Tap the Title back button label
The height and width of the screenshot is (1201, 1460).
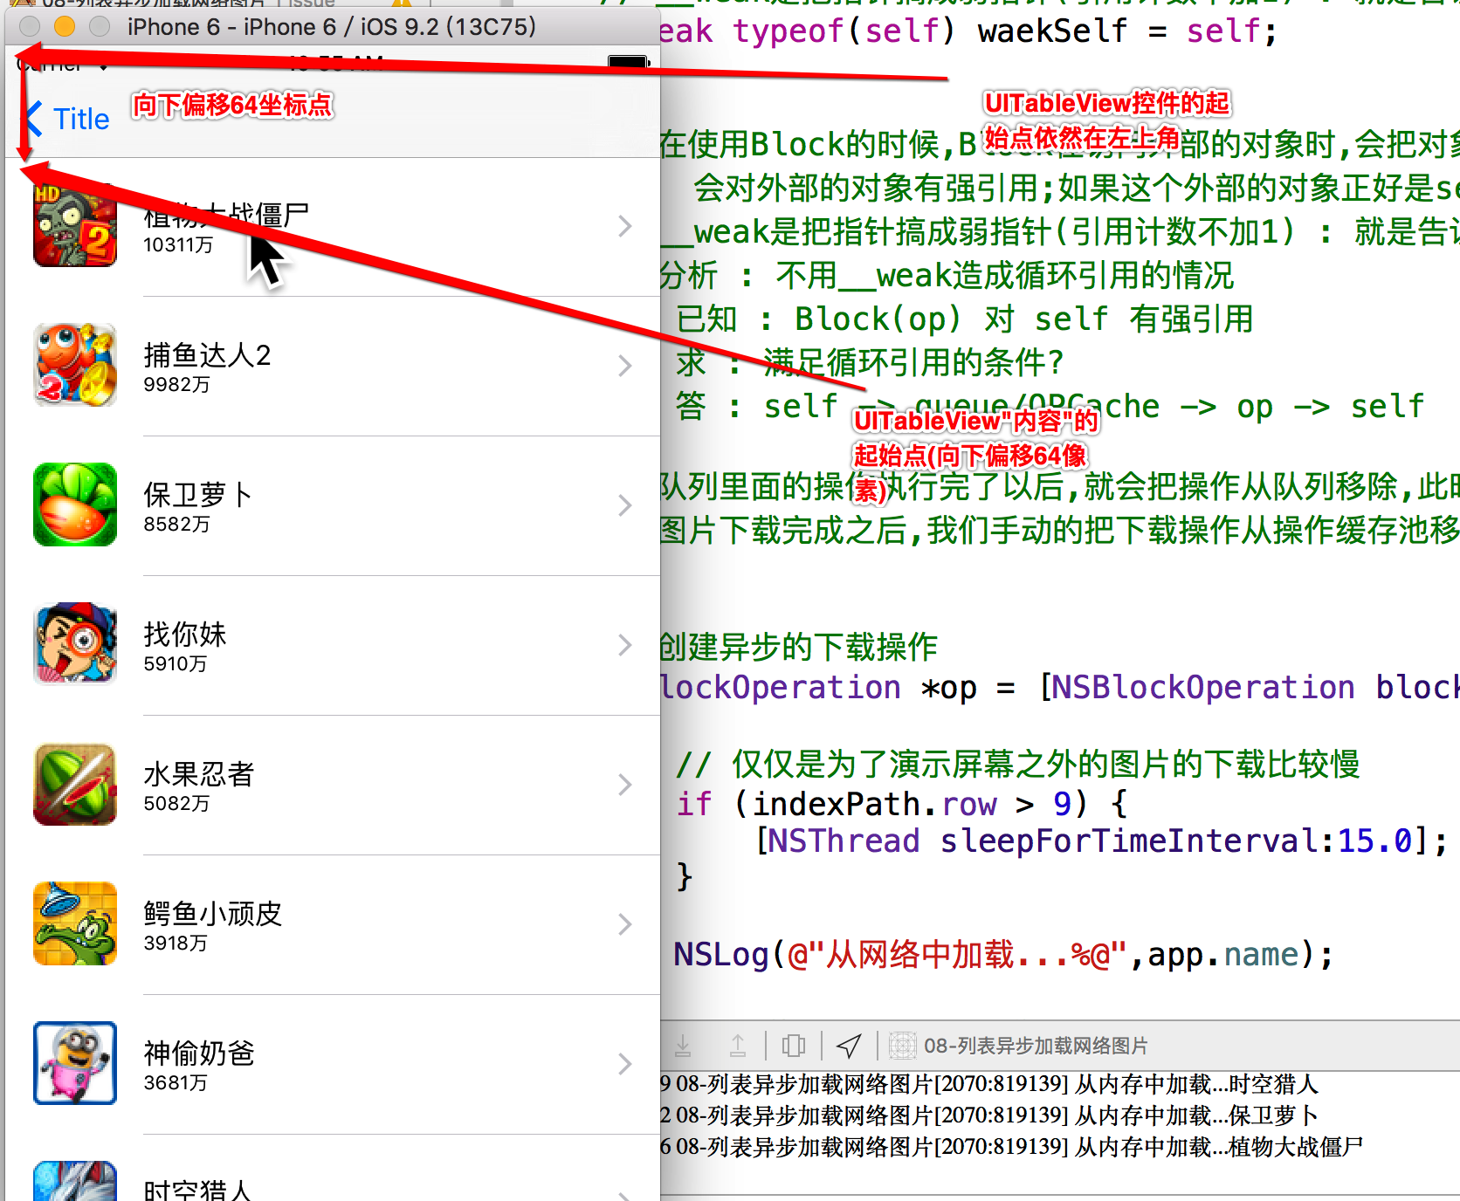81,120
